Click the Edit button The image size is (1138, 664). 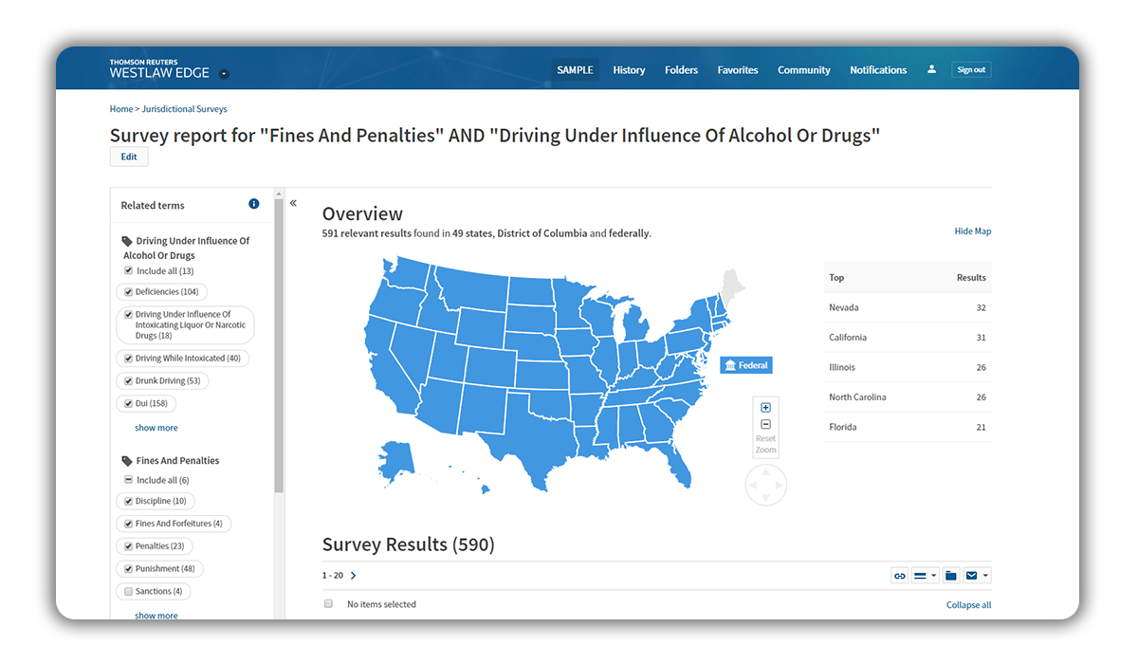pyautogui.click(x=129, y=157)
